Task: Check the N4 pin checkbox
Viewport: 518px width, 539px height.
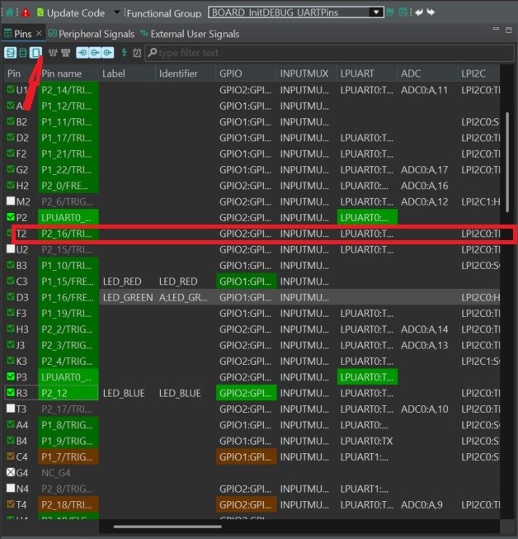Action: [x=11, y=488]
